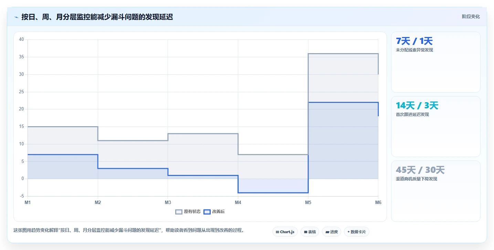Click the 未分配线索异常发现 label

pos(414,50)
